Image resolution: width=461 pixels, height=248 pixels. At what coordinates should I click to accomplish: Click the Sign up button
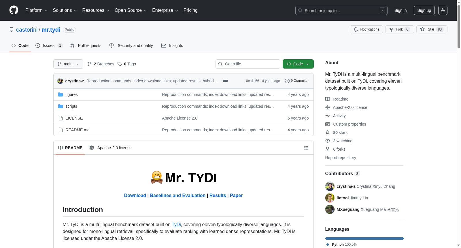pyautogui.click(x=424, y=10)
